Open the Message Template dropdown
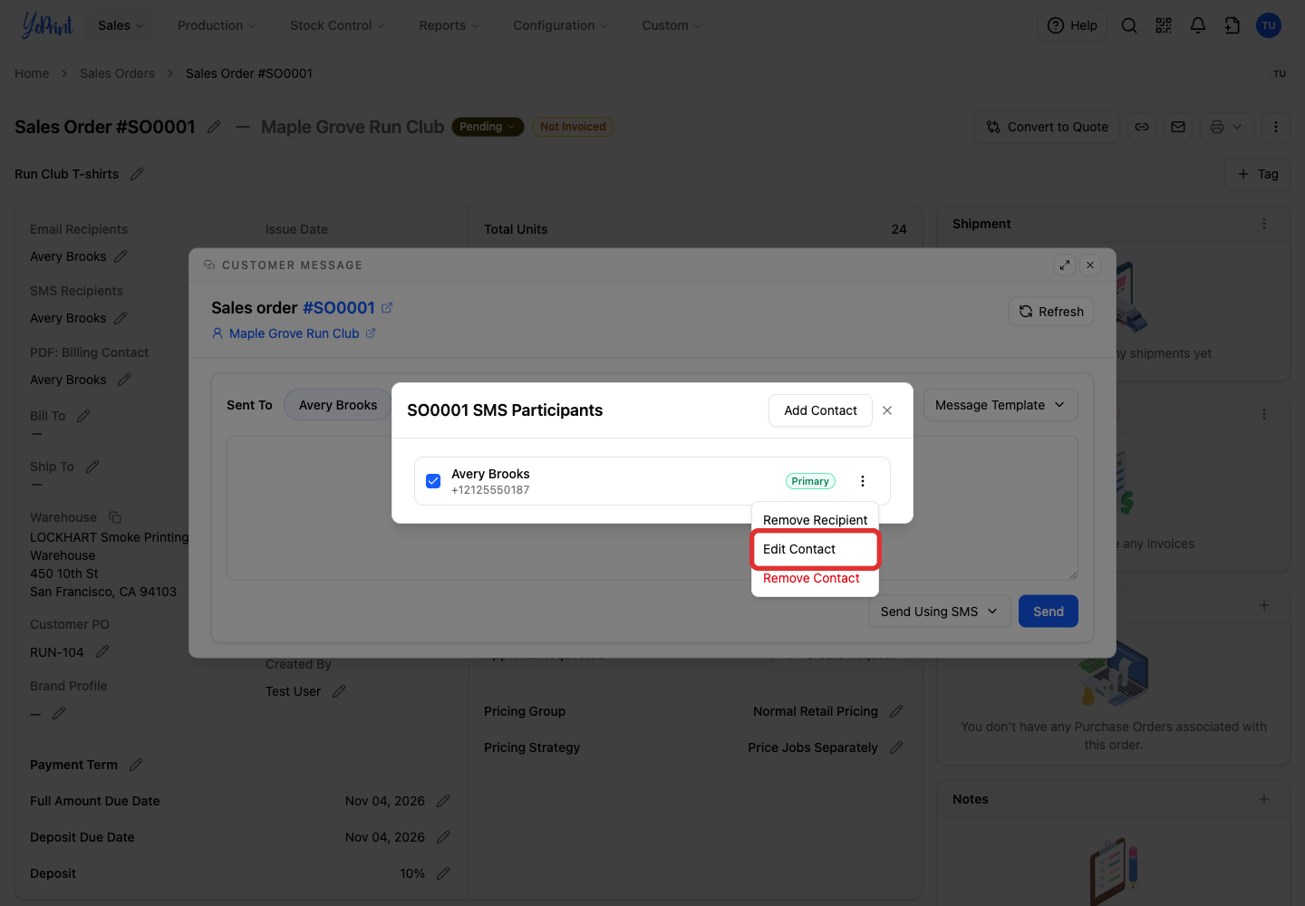1305x906 pixels. pos(1000,405)
